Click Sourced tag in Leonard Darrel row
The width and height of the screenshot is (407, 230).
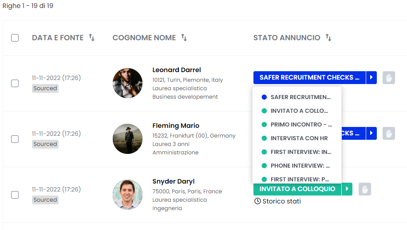click(45, 88)
